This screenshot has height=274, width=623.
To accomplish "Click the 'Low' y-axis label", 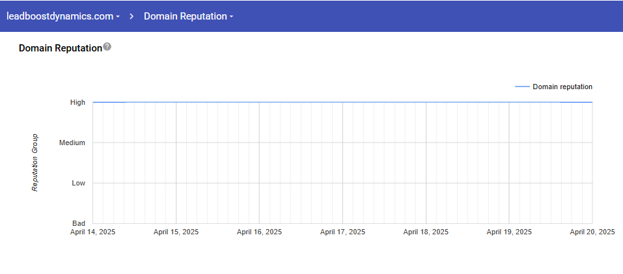I will point(78,183).
